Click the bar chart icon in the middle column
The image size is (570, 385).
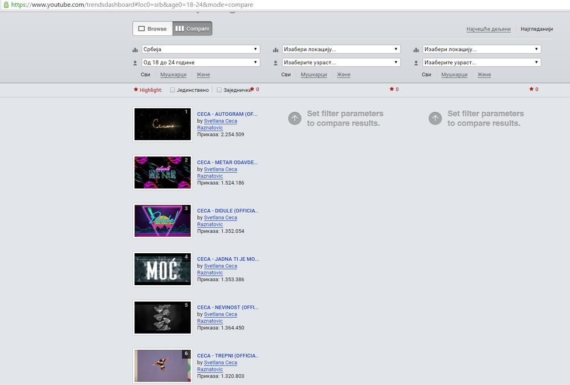coord(276,50)
